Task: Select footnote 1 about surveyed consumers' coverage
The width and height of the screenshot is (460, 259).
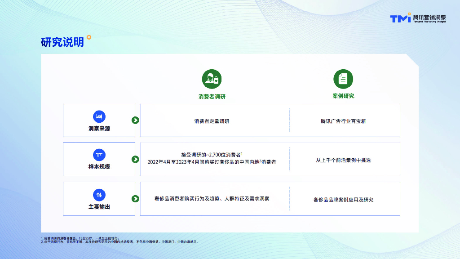Action: click(x=80, y=238)
